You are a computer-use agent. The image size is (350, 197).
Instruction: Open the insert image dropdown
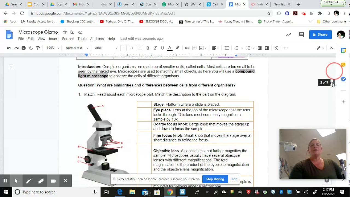203,48
